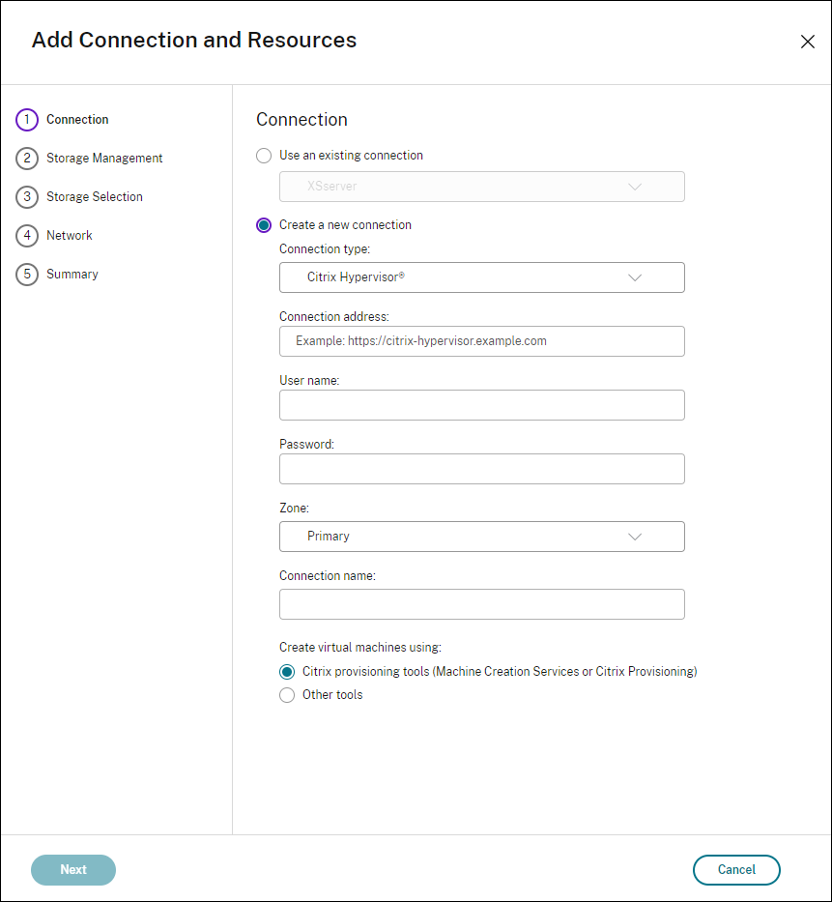
Task: Pick the Other tools option
Action: click(286, 694)
